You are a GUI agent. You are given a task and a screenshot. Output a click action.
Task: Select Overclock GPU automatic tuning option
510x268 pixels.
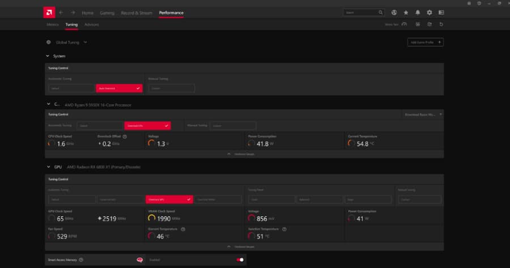tap(169, 199)
